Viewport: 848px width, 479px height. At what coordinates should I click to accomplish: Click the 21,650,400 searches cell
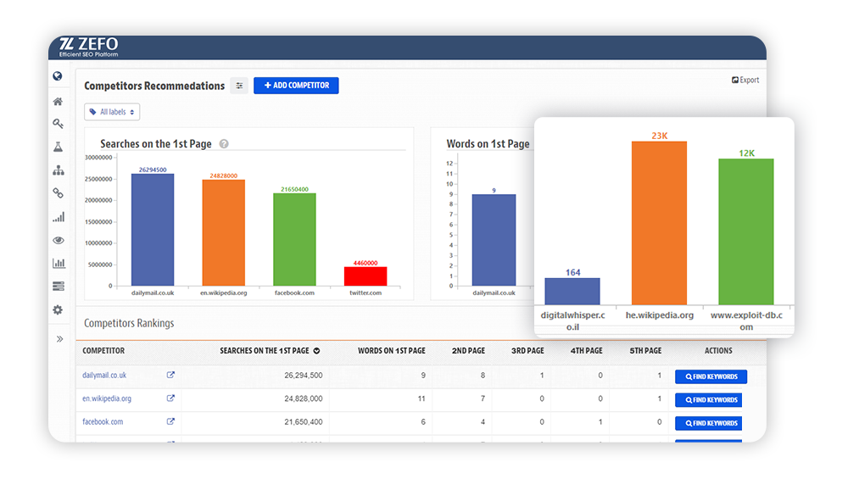click(x=304, y=421)
